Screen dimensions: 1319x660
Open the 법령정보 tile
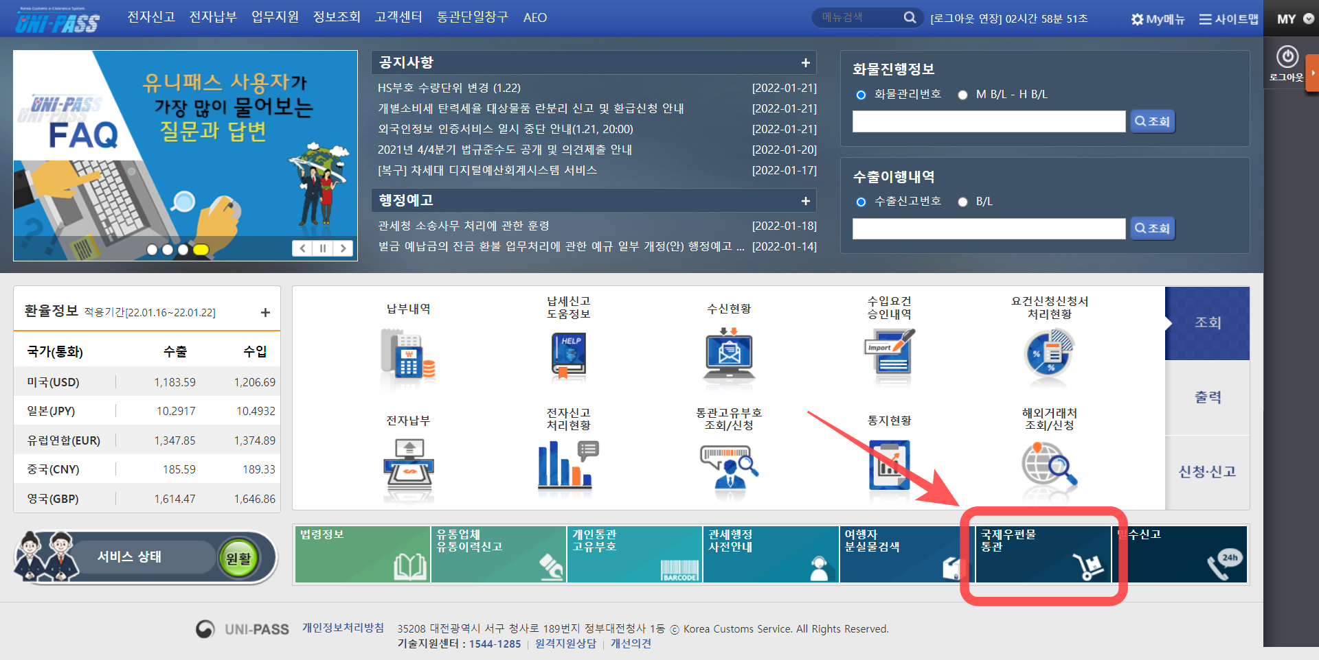363,554
